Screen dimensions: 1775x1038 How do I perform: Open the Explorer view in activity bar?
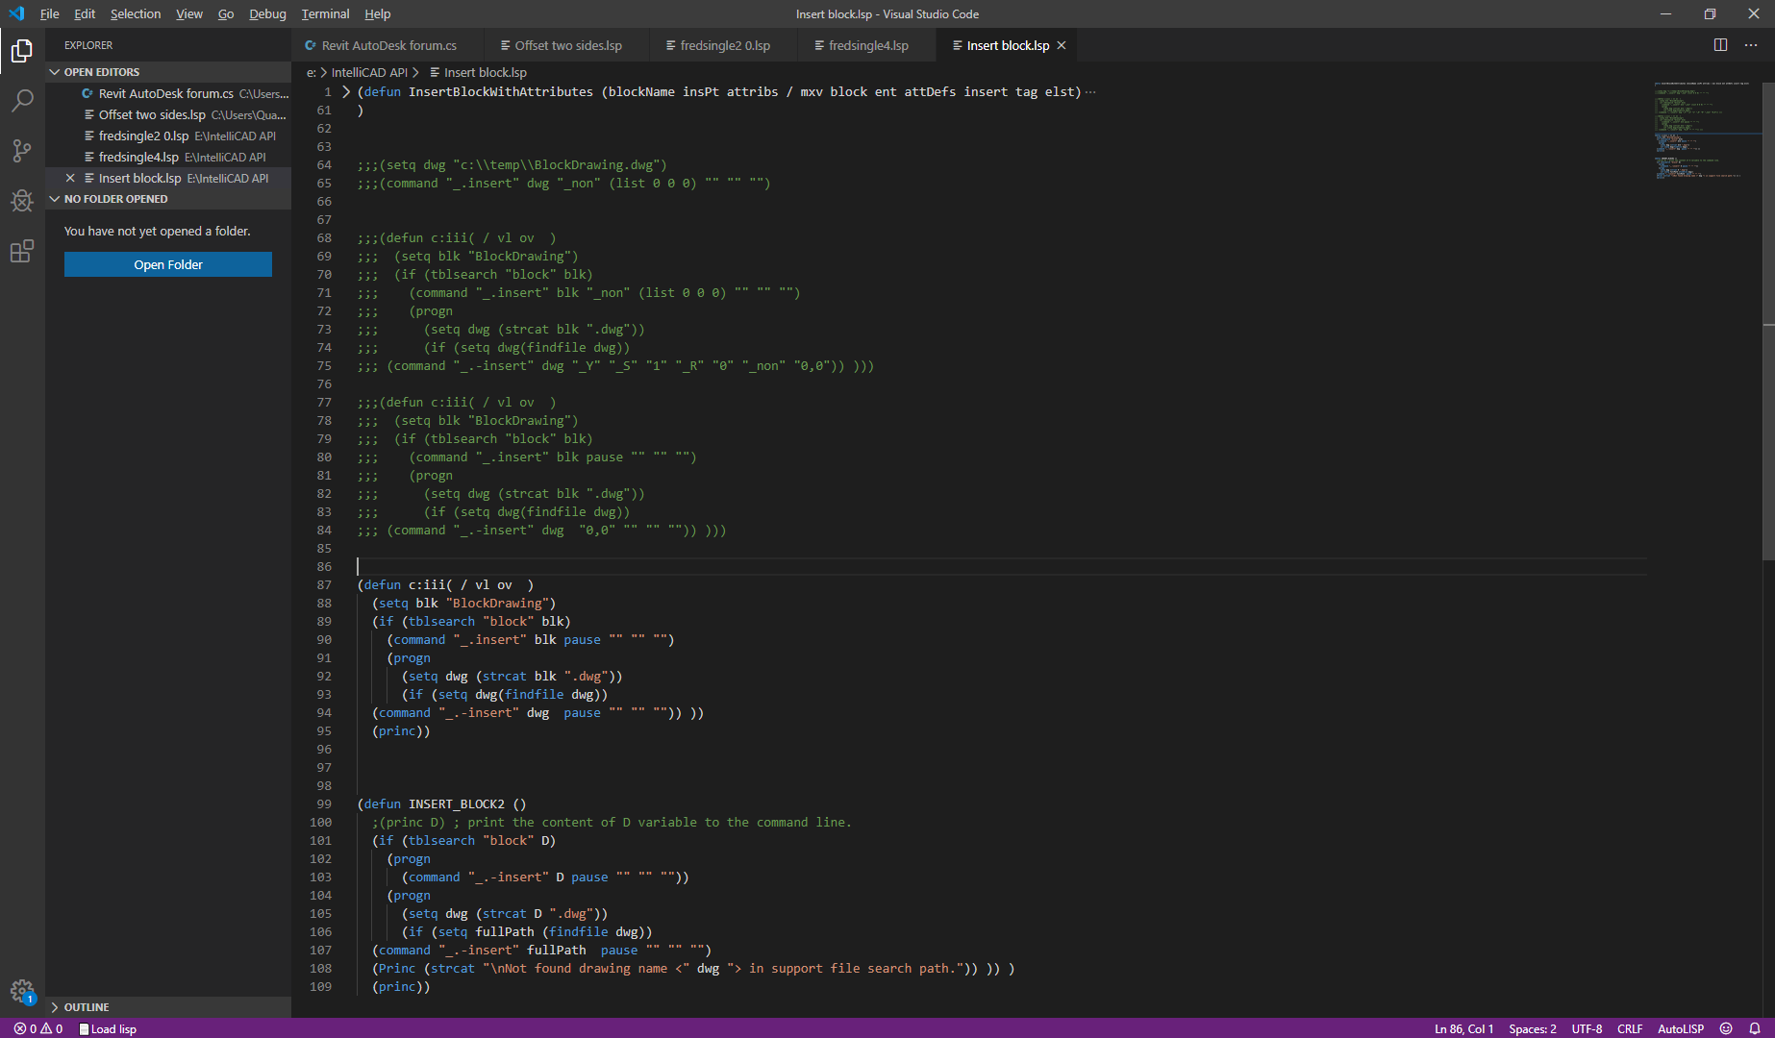pos(22,50)
